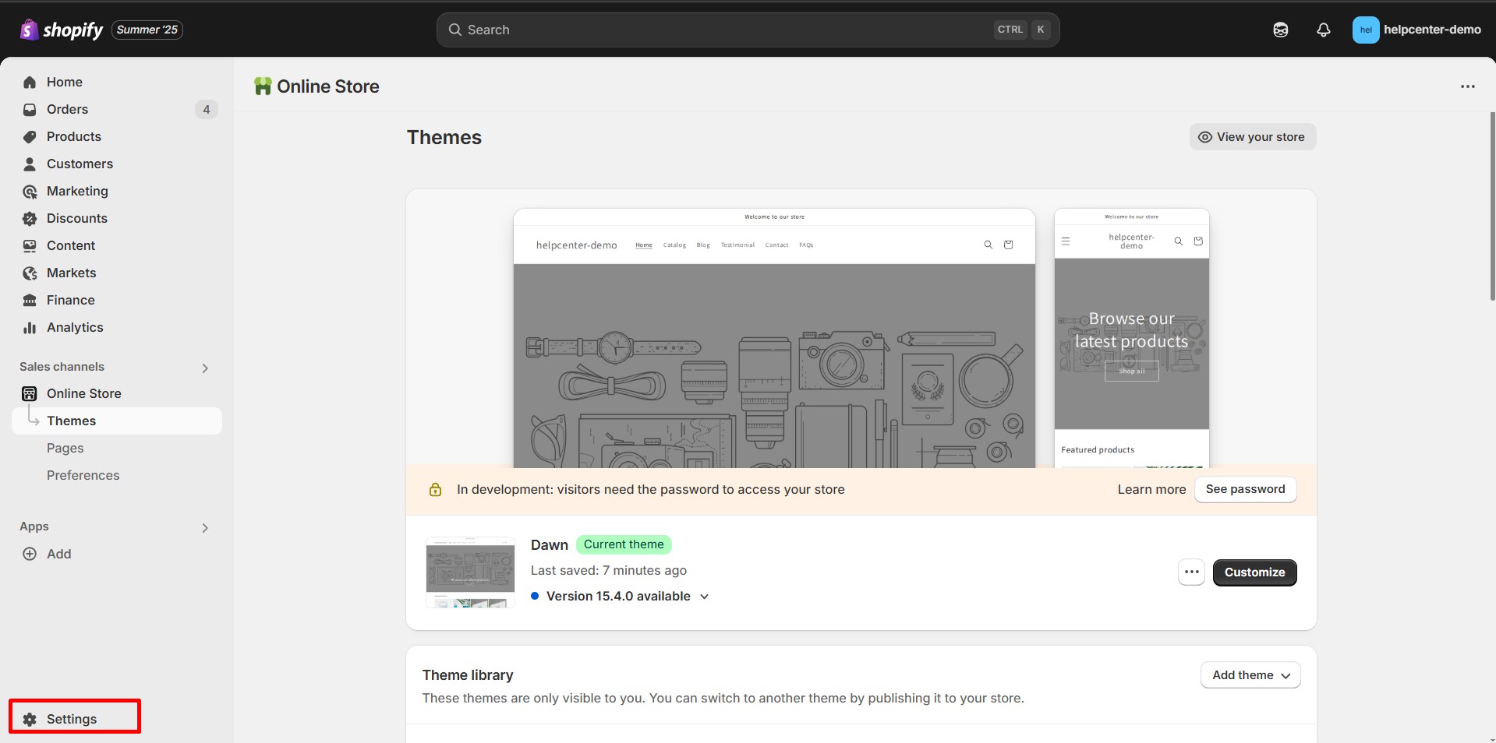This screenshot has width=1496, height=743.
Task: Click the Settings gear icon in sidebar
Action: coord(30,719)
